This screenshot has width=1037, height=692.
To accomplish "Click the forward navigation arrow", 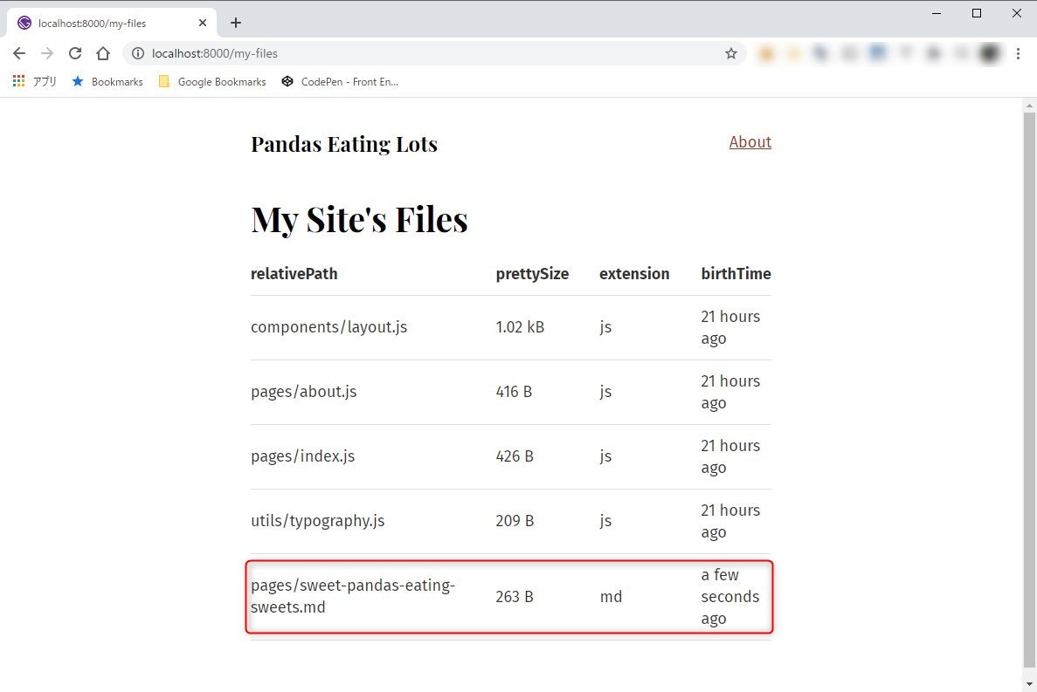I will (x=47, y=53).
